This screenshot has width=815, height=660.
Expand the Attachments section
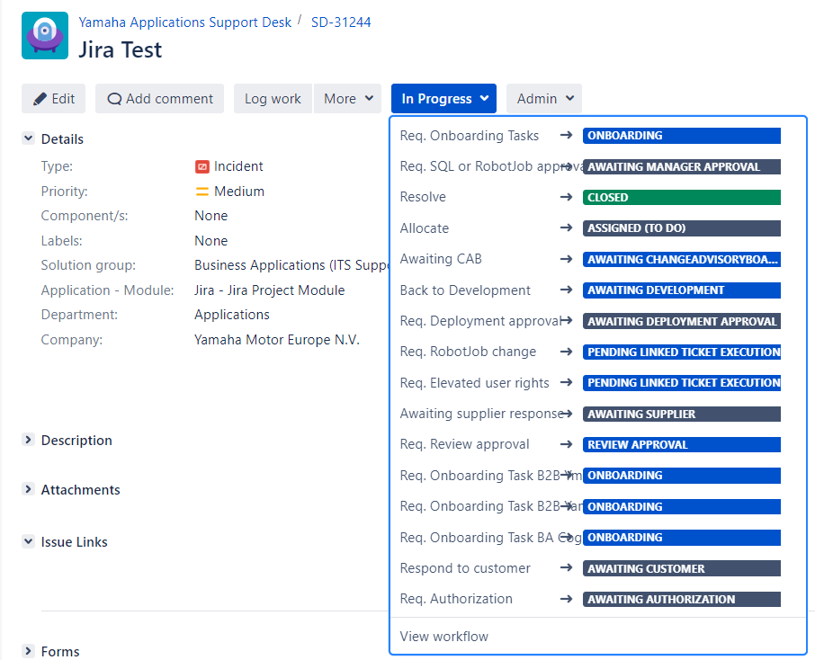(28, 489)
